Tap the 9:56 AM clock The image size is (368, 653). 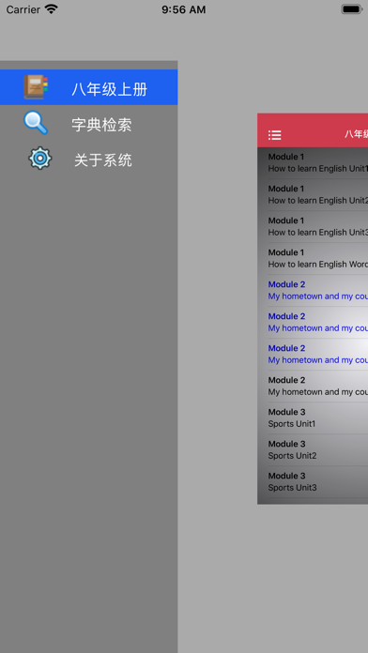pos(184,9)
